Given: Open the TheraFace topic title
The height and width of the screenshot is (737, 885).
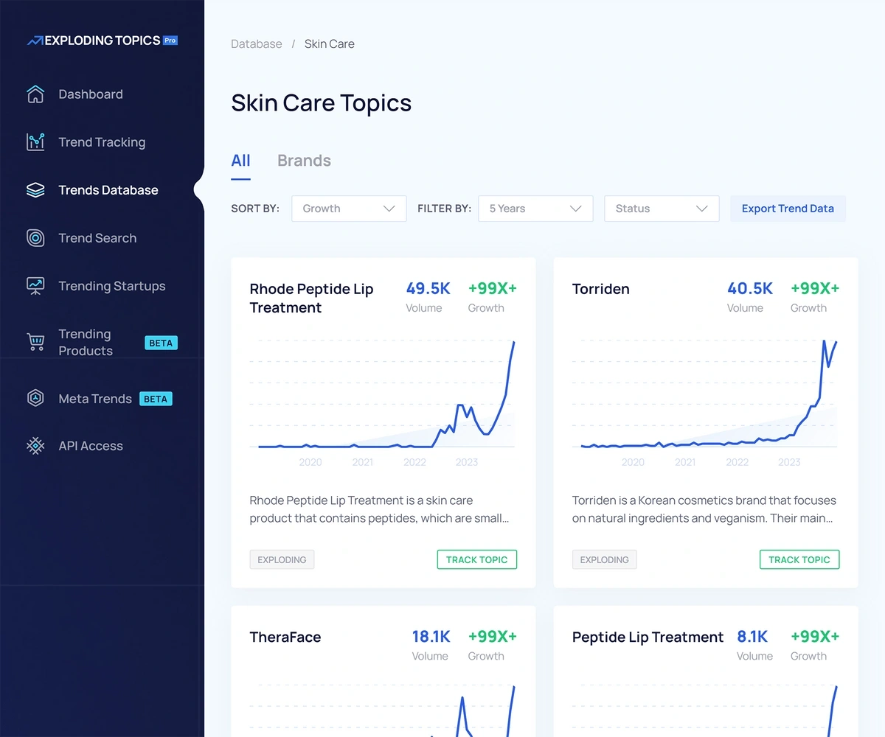Looking at the screenshot, I should click(x=285, y=638).
